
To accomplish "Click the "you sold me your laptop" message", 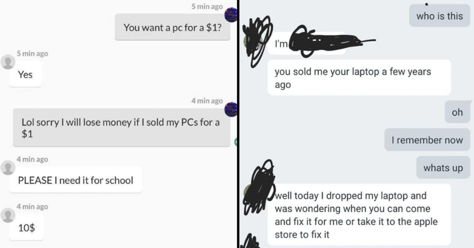I will tap(359, 78).
